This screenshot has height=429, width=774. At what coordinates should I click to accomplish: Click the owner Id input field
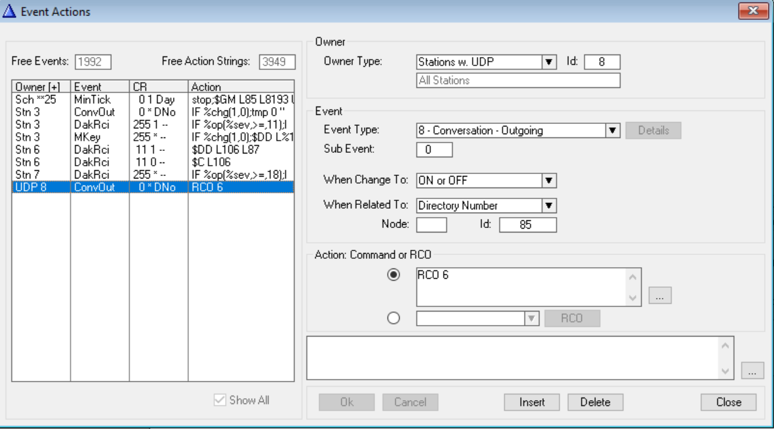[x=602, y=62]
